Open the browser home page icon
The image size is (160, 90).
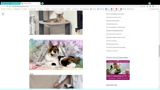tap(10, 6)
